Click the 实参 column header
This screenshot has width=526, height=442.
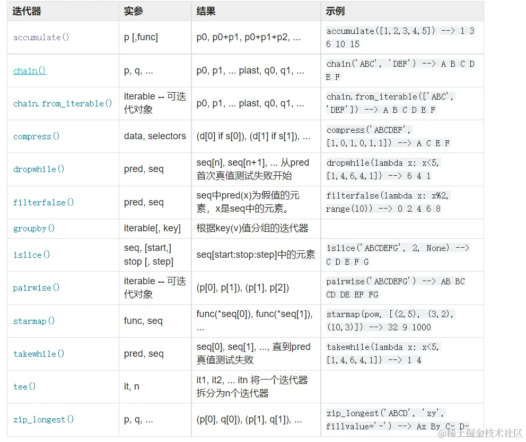click(130, 11)
